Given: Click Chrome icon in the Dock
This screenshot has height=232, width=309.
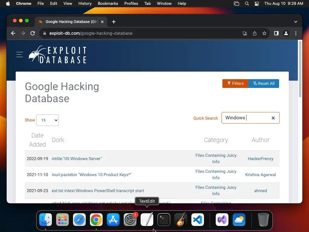Looking at the screenshot, I should coord(96,220).
